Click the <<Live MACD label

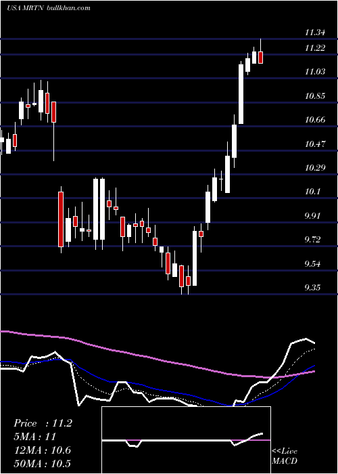pos(285,456)
